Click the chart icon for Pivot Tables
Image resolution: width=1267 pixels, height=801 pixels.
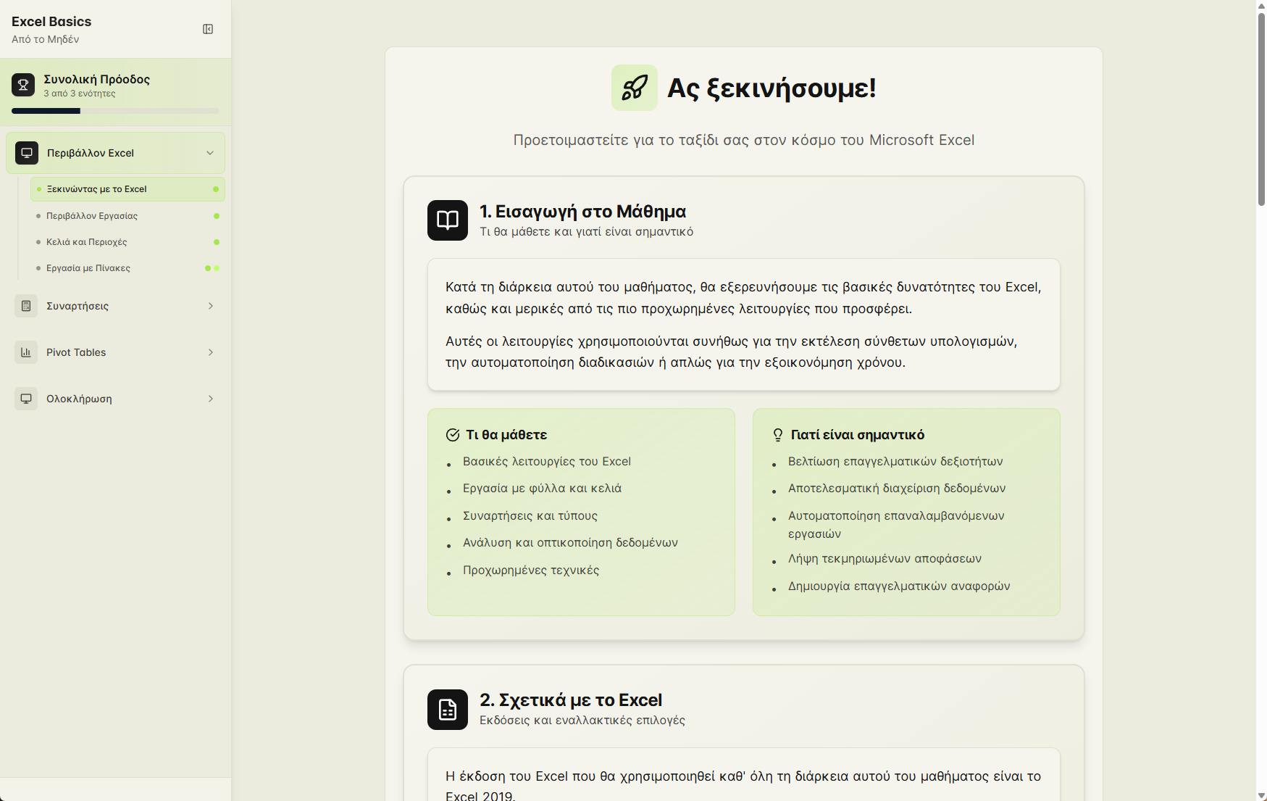click(26, 352)
